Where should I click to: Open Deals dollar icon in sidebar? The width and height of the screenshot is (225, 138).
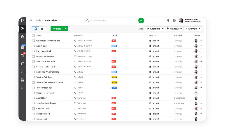coord(22,37)
